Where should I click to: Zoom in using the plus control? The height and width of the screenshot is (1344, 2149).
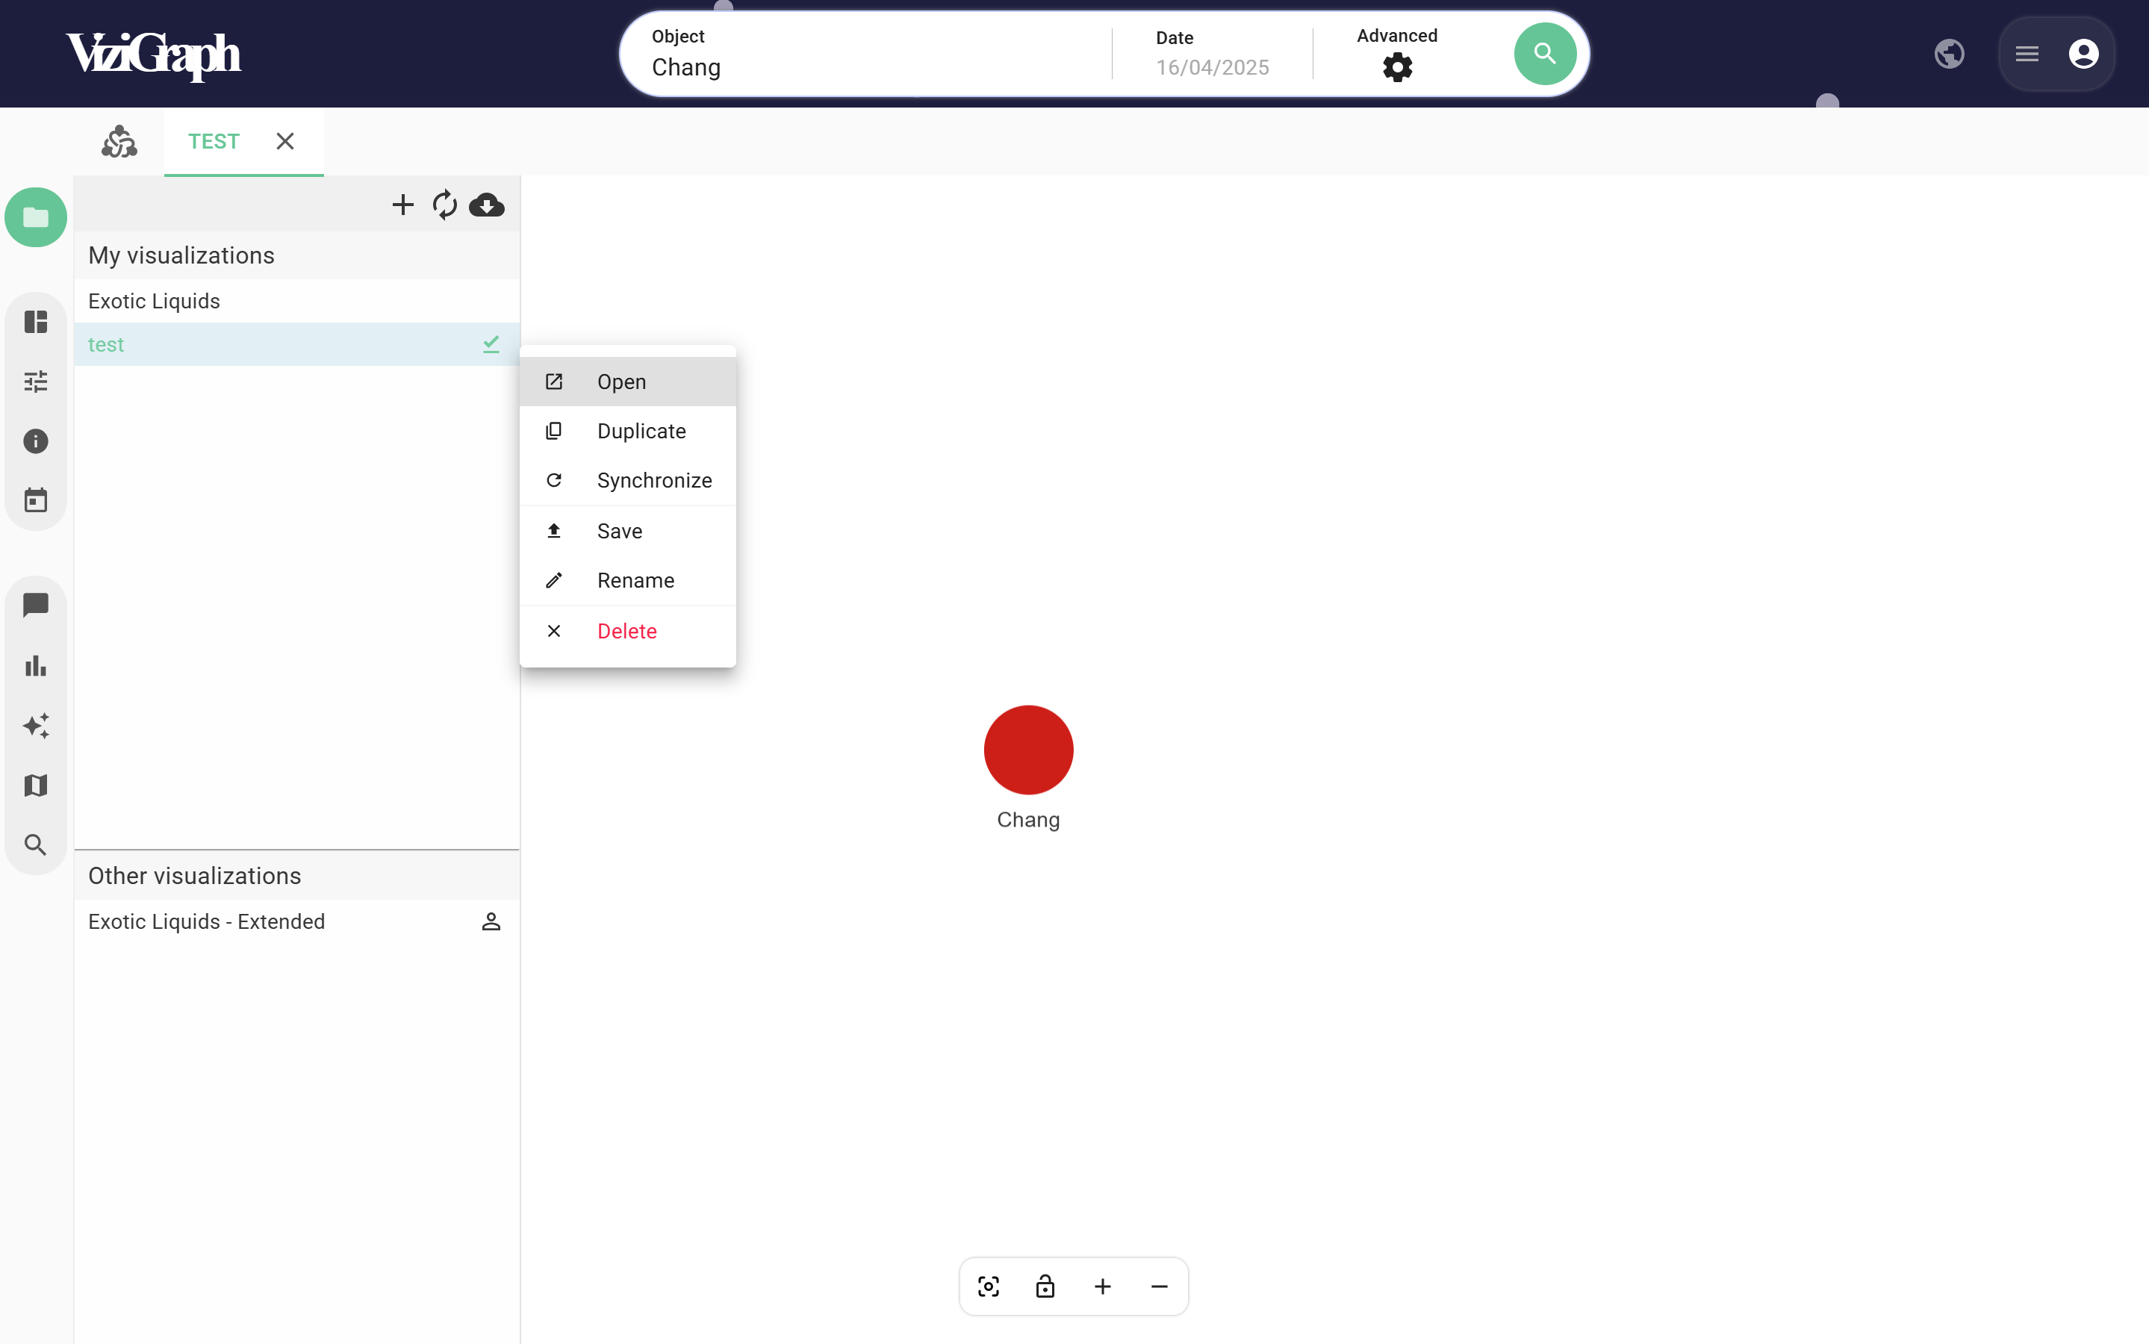coord(1102,1287)
